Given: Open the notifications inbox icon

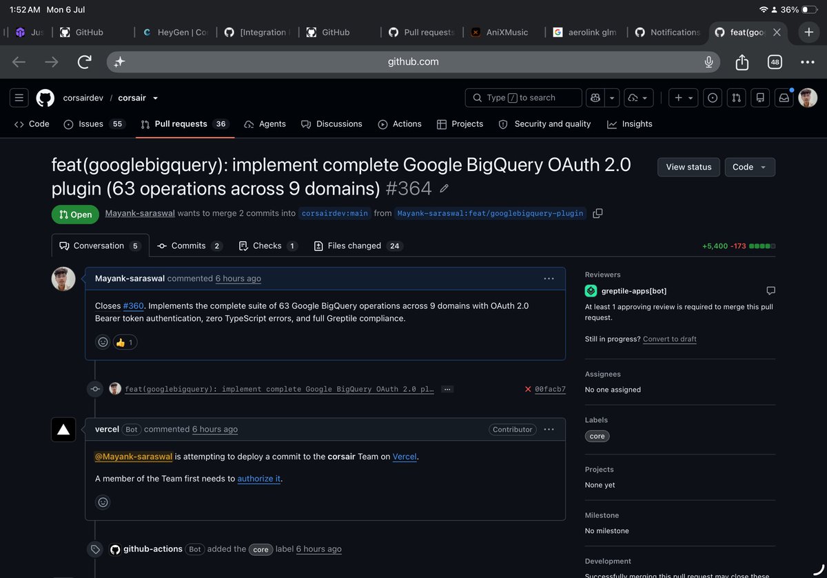Looking at the screenshot, I should (784, 98).
